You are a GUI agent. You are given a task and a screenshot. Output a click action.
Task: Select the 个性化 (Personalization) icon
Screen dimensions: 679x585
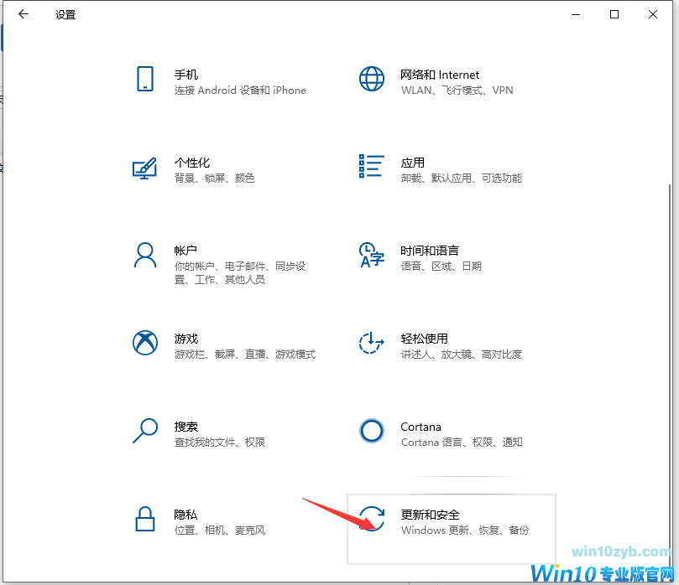[x=145, y=167]
